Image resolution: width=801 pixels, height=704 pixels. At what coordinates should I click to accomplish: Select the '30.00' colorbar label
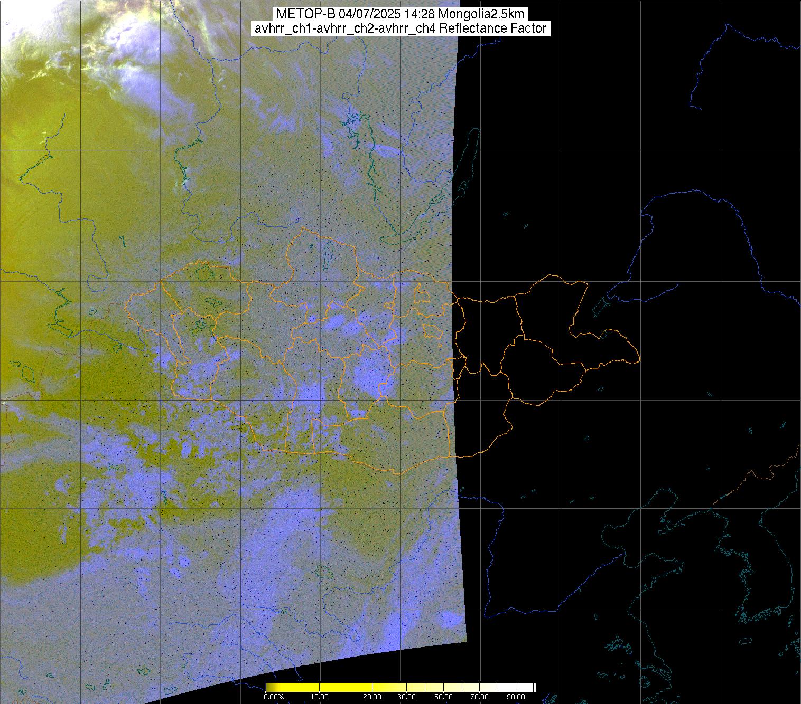point(407,697)
